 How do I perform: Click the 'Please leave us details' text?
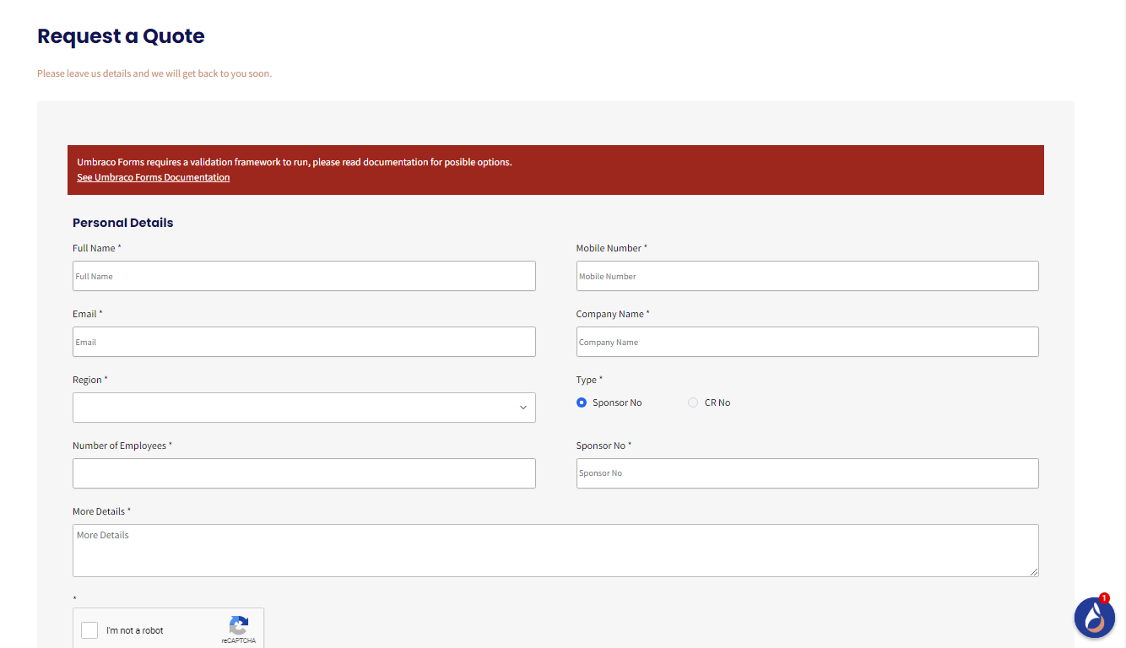[x=154, y=73]
